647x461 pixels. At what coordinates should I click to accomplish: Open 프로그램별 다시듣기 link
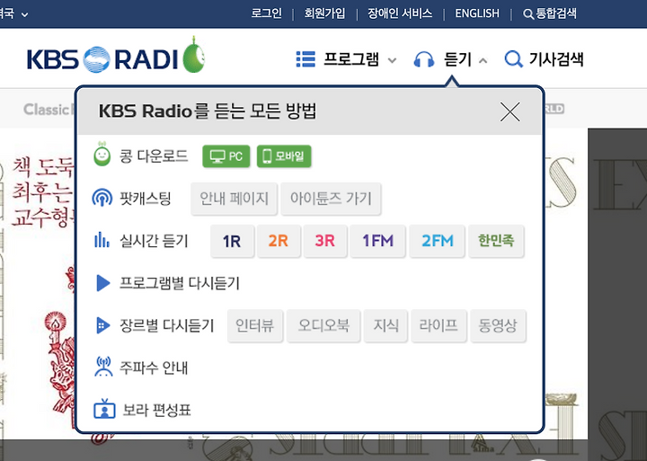coord(180,283)
